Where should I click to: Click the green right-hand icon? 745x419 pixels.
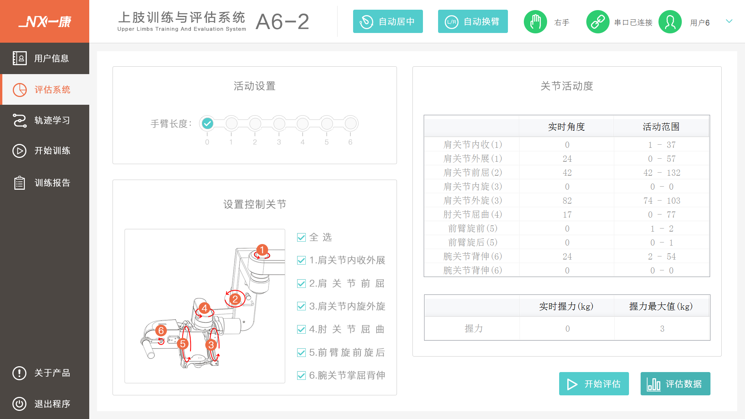pos(535,22)
